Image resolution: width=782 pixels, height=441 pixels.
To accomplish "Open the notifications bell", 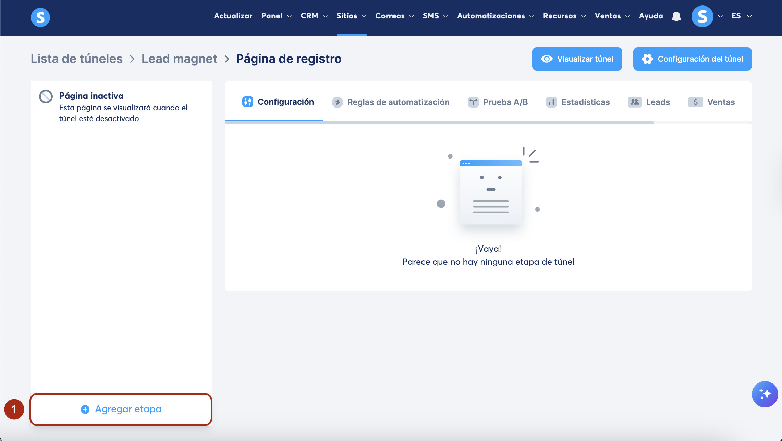I will coord(676,16).
